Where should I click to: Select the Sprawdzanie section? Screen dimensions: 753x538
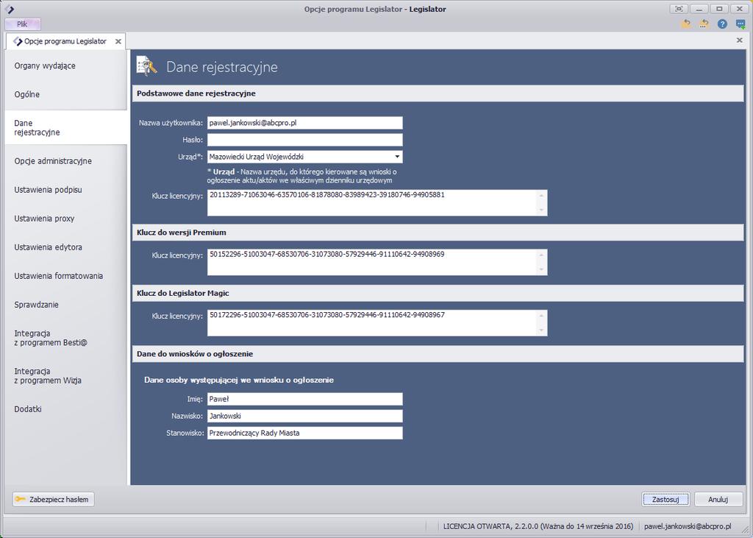point(65,305)
